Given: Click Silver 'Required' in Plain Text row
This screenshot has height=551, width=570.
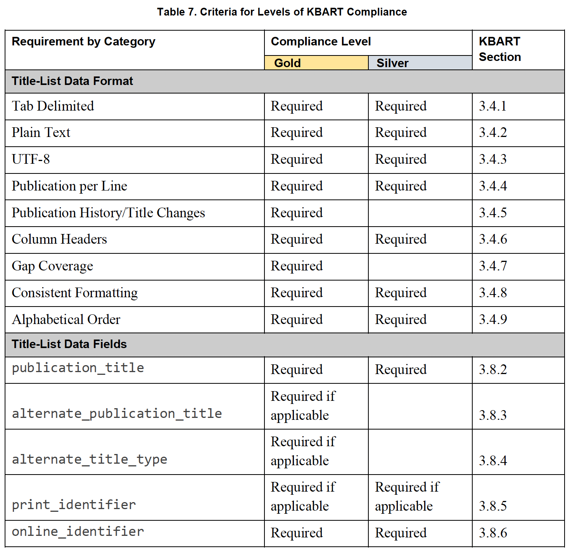Looking at the screenshot, I should [401, 133].
